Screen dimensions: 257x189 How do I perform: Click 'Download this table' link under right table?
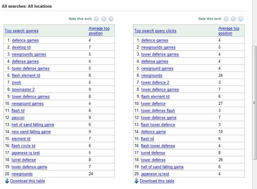157,181
